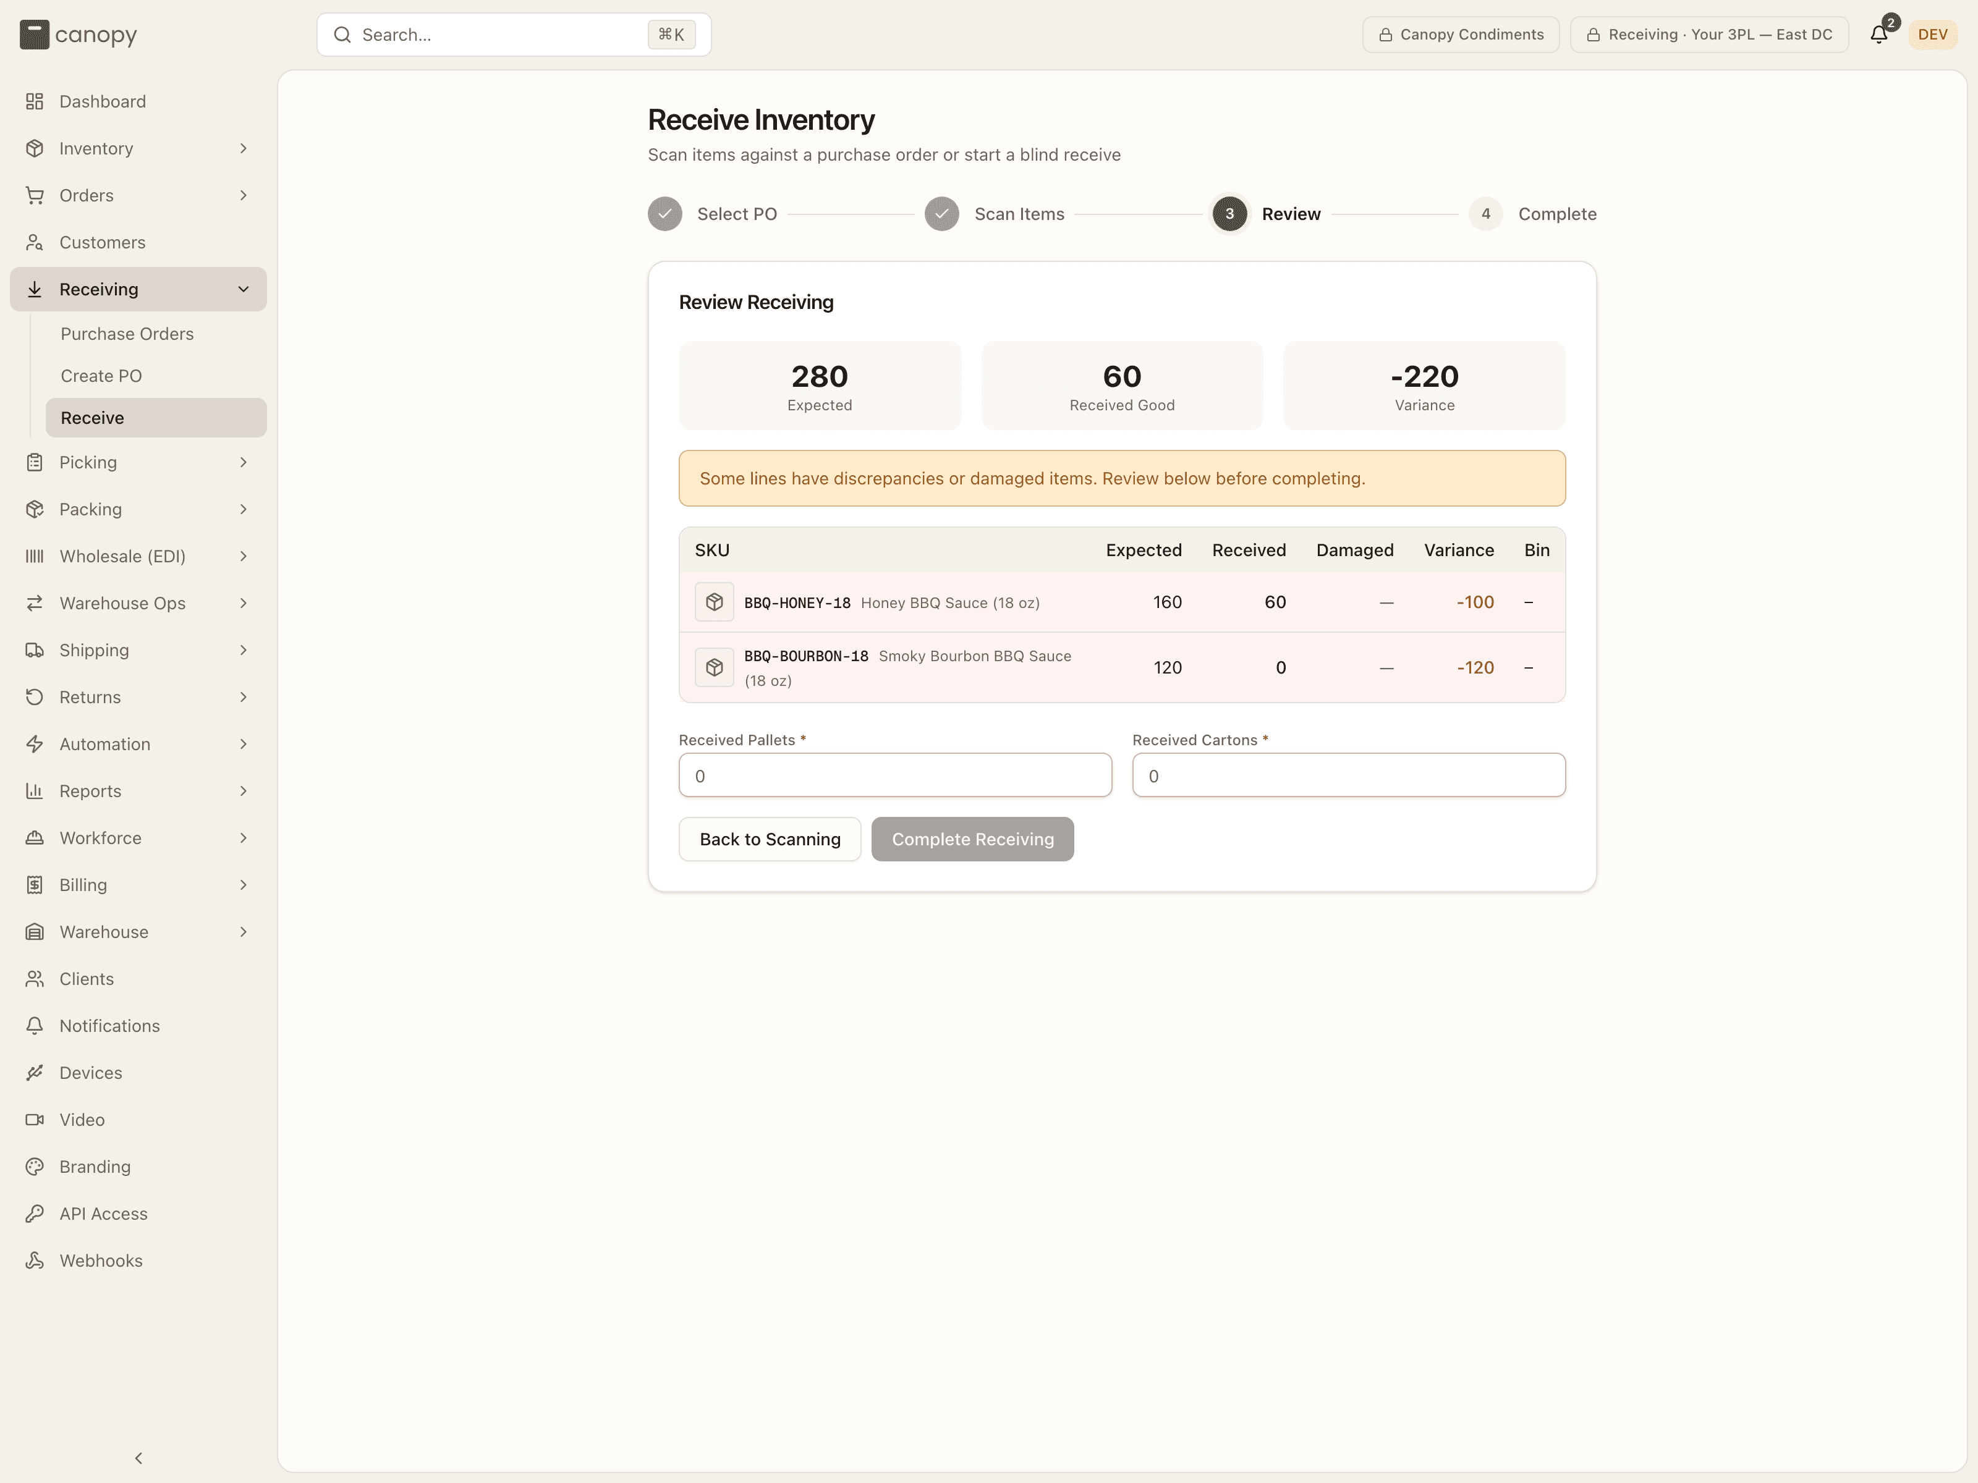Click the -120 variance value
Viewport: 1978px width, 1483px height.
[1475, 667]
